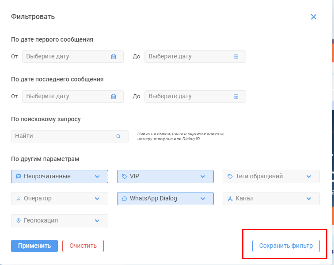
Task: Focus the Найти search input field
Action: [x=70, y=136]
